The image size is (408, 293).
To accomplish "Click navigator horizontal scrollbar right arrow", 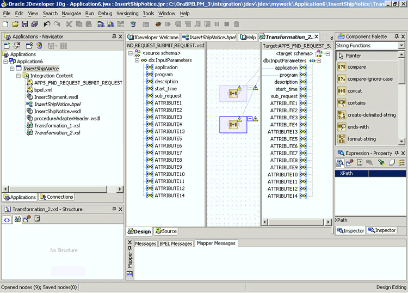I will coord(120,189).
